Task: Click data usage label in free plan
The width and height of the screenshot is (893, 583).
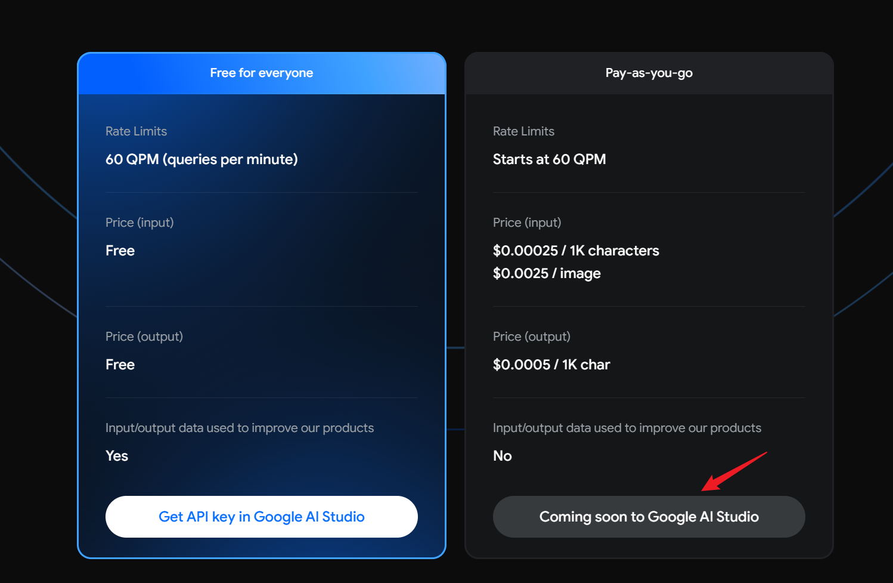Action: pos(240,428)
